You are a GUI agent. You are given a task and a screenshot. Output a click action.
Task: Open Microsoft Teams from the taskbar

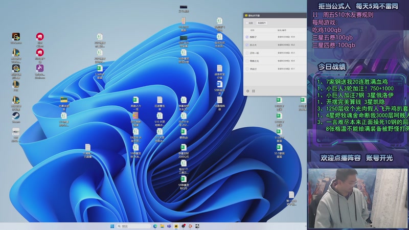(169, 226)
